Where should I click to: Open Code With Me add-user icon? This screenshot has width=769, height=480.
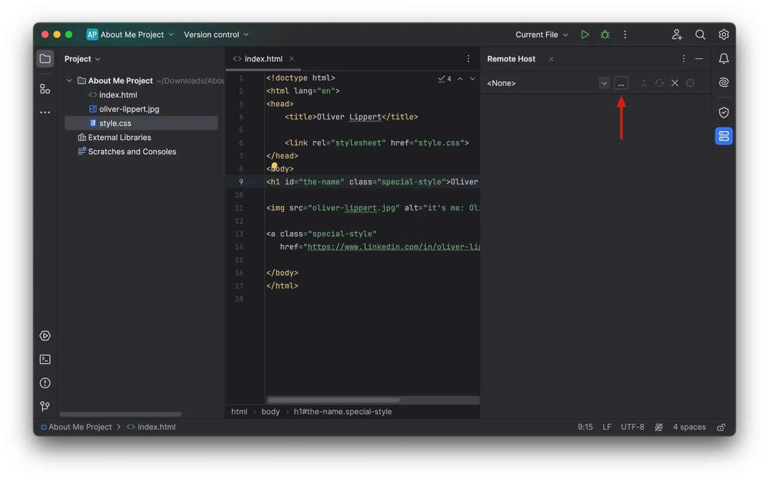point(677,34)
